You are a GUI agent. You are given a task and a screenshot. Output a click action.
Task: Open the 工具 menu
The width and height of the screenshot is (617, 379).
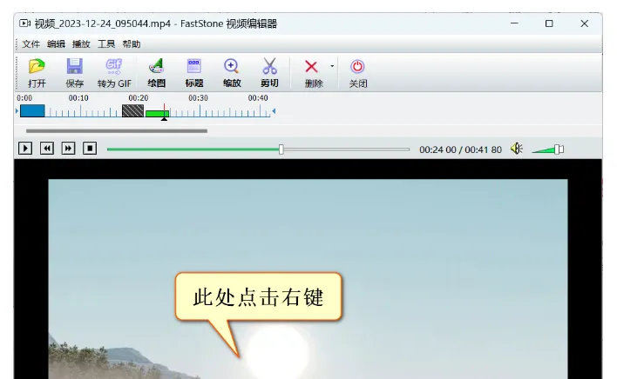pos(106,44)
